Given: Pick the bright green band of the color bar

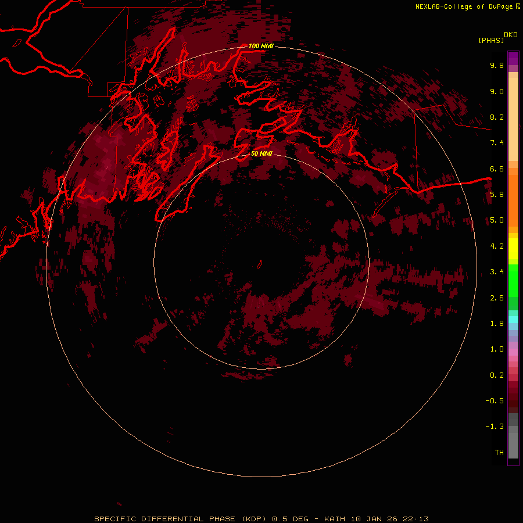Looking at the screenshot, I should [x=513, y=280].
